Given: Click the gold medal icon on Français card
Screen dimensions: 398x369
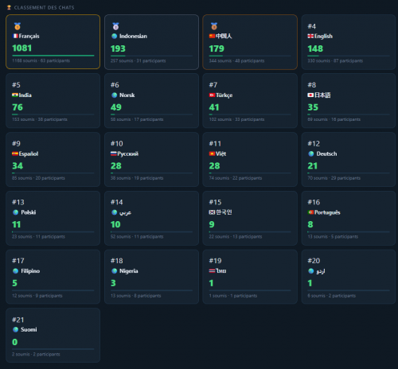Looking at the screenshot, I should (18, 26).
